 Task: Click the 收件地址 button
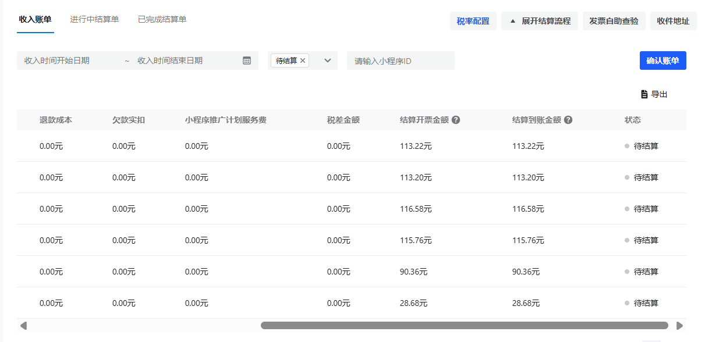pyautogui.click(x=673, y=21)
